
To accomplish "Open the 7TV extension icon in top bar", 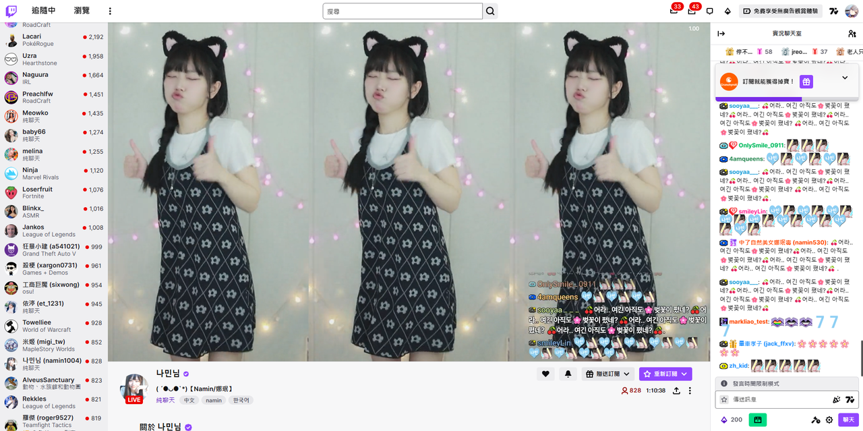I will 834,11.
